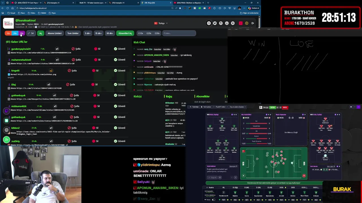This screenshot has height=203, width=362.
Task: Click the X (Twitter) icon in URL Ninja header
Action: (x=215, y=23)
